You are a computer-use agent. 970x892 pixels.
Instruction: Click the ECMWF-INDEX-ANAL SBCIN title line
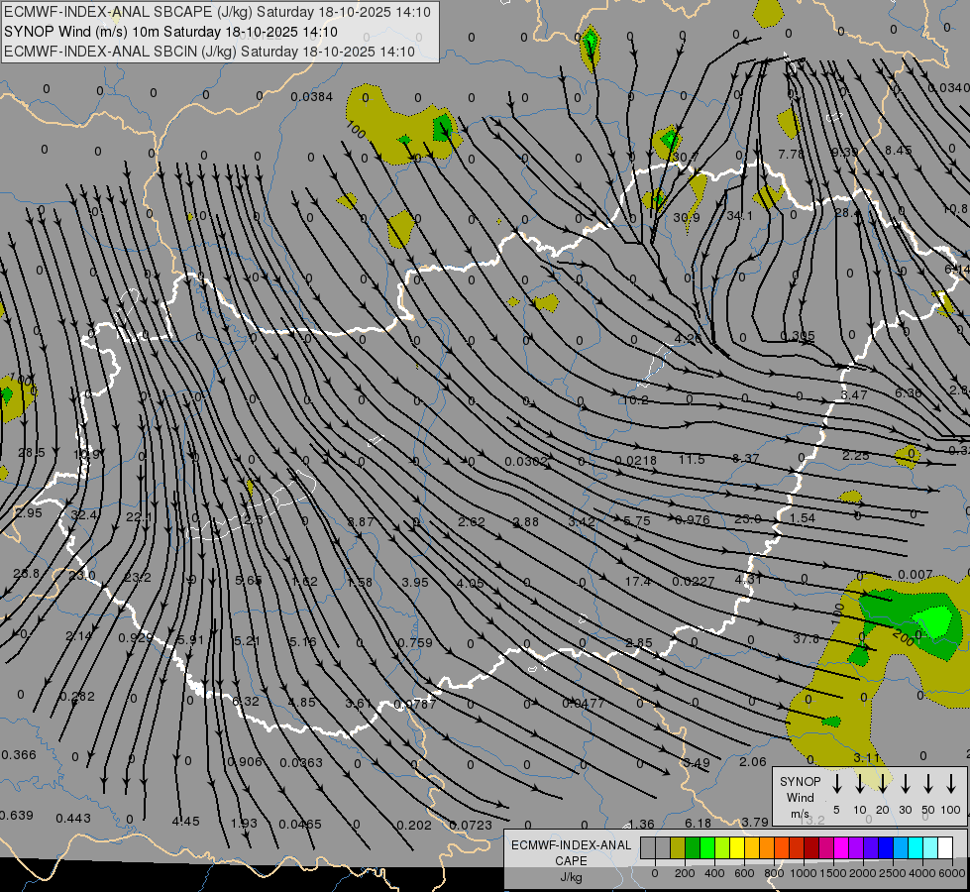[x=209, y=51]
